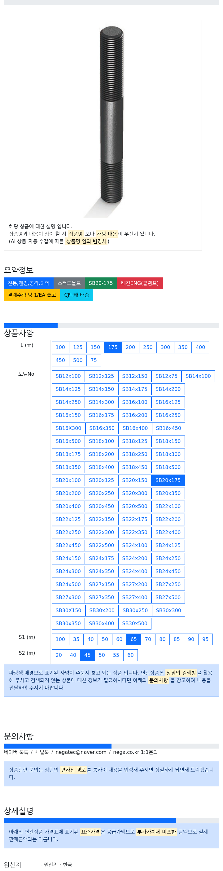Click the 스터드볼트 category tag
Image resolution: width=223 pixels, height=871 pixels.
click(x=69, y=283)
